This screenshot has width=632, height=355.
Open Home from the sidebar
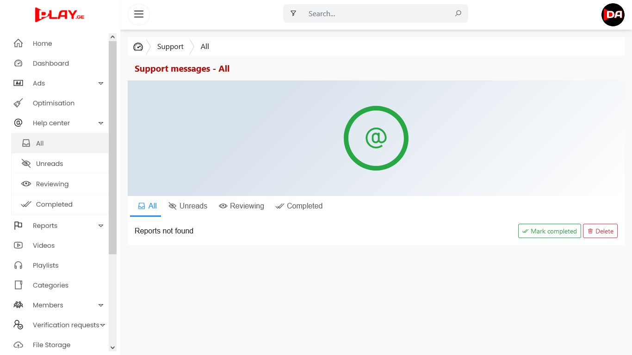42,43
